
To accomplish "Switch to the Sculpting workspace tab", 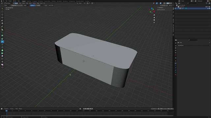I will pos(34,1).
